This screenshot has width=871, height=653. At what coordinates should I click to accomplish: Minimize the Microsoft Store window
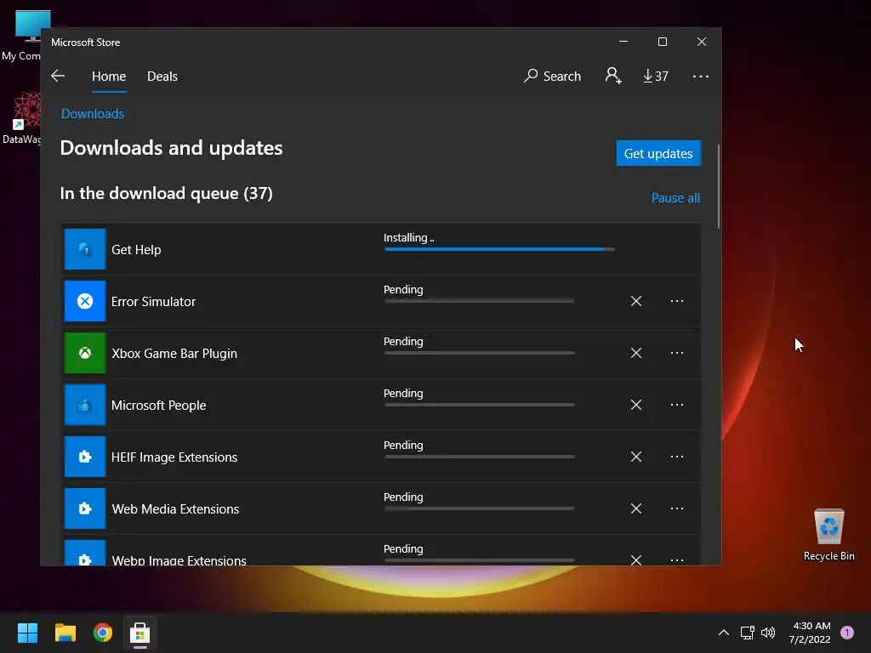(623, 42)
